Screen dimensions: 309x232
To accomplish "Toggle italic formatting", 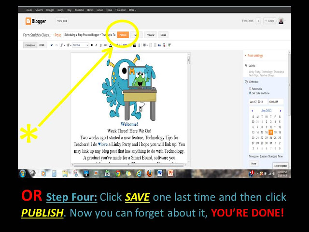I will [x=96, y=45].
